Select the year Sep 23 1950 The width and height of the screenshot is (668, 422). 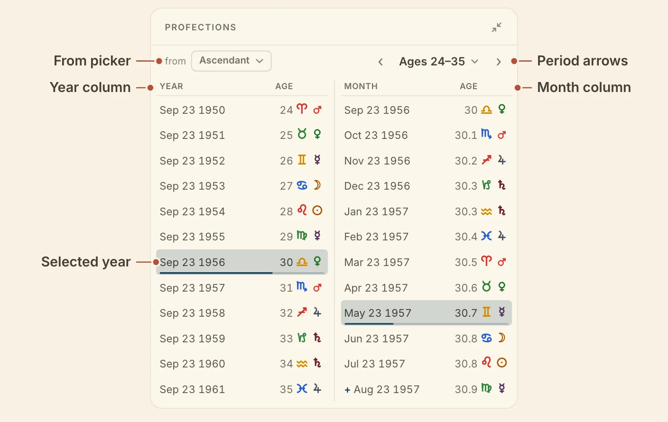(x=241, y=110)
